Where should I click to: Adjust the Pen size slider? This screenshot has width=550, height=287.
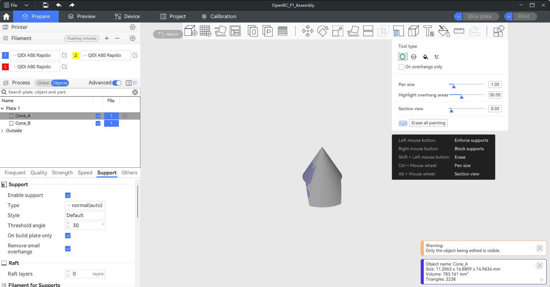click(x=454, y=86)
